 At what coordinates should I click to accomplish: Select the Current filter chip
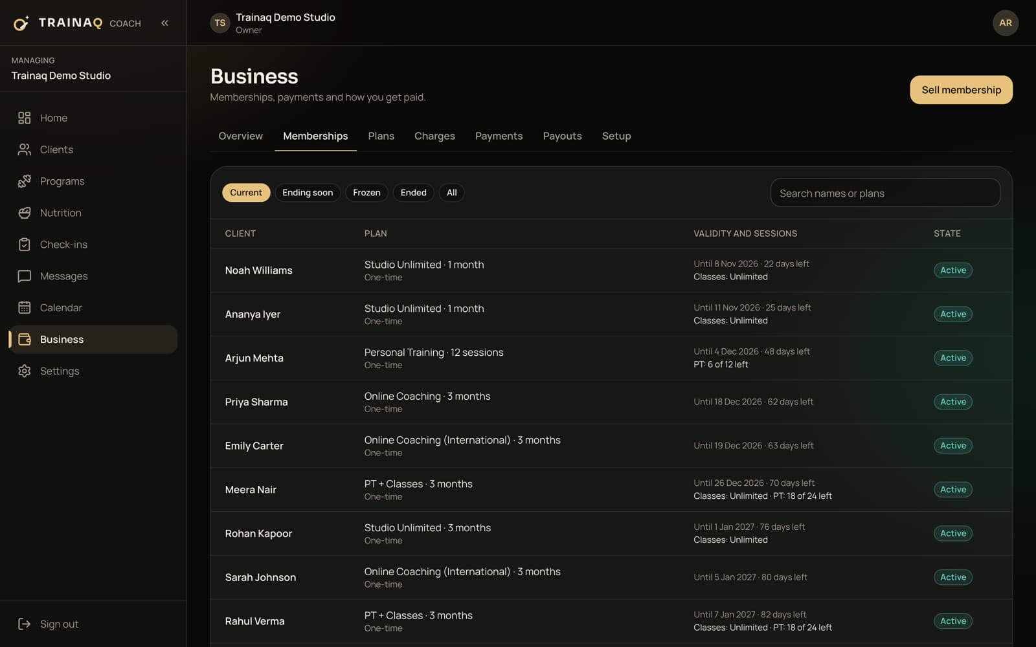[x=246, y=193]
